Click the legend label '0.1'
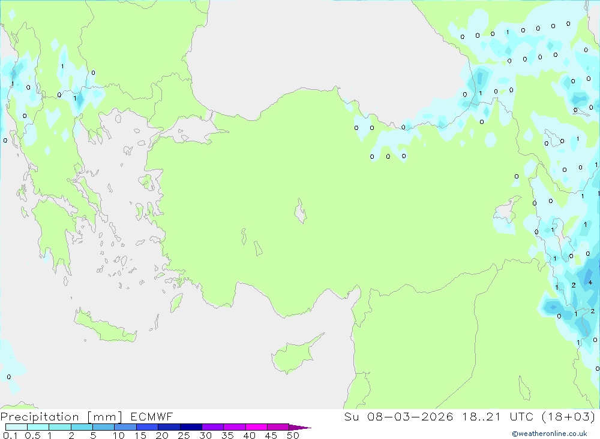The width and height of the screenshot is (600, 439). (10, 435)
